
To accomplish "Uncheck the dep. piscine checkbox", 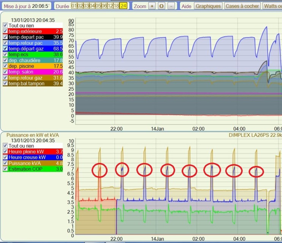I will [x=5, y=66].
